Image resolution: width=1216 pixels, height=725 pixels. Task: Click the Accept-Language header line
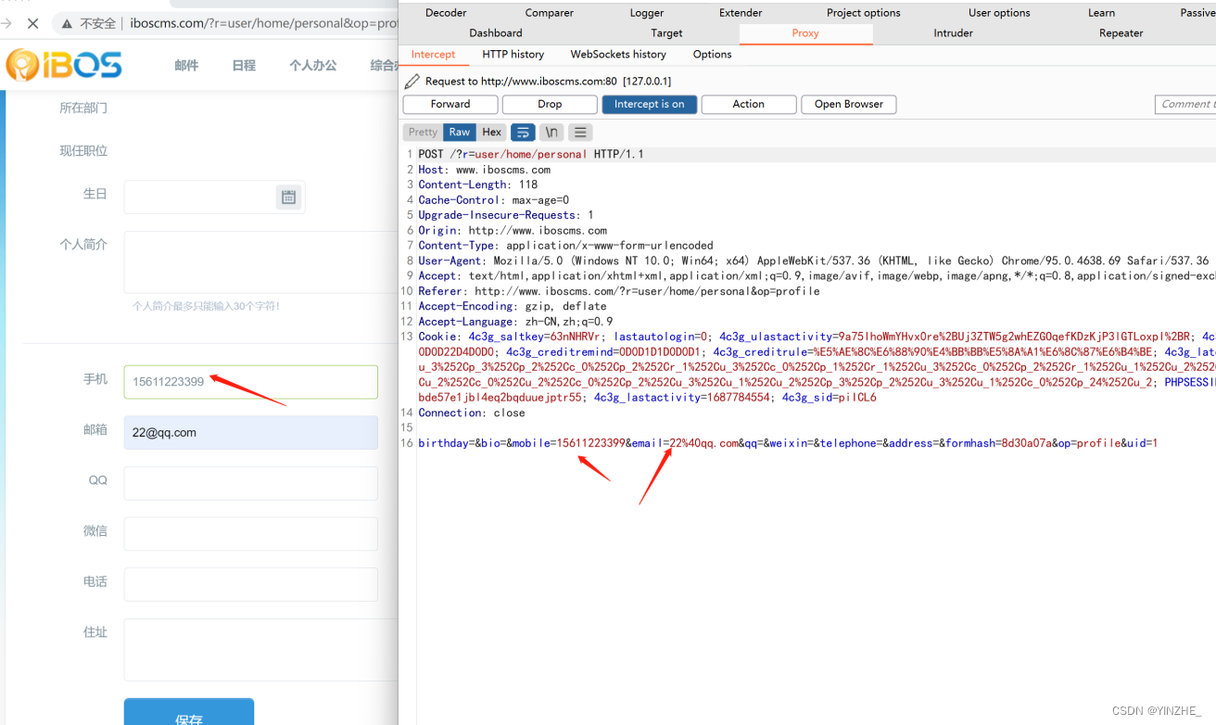click(515, 322)
